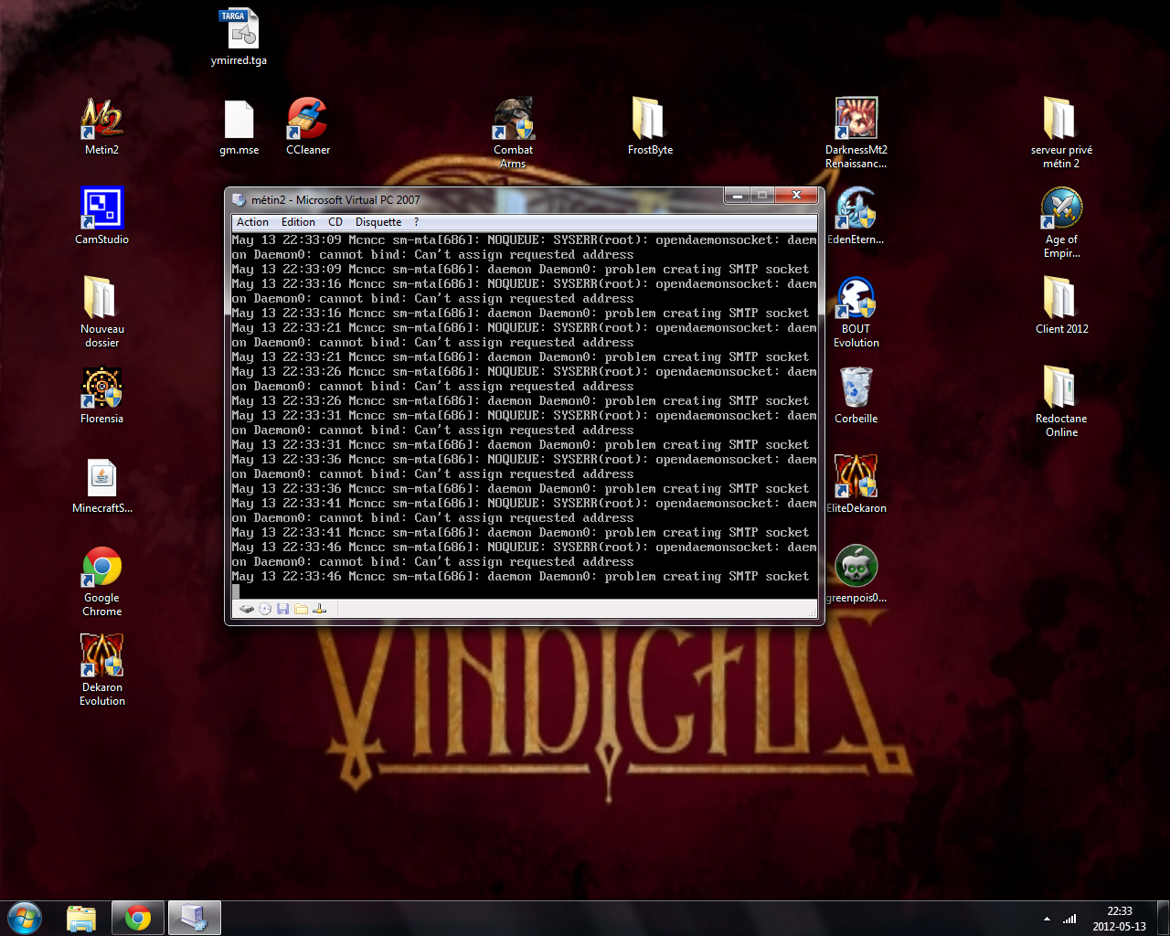
Task: Open the Action menu in Virtual PC
Action: pos(252,222)
